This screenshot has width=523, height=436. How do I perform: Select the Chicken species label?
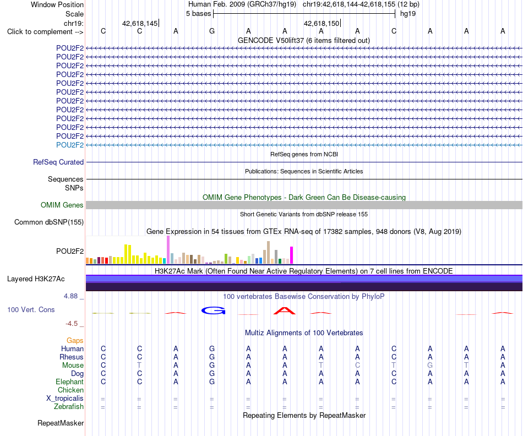70,390
